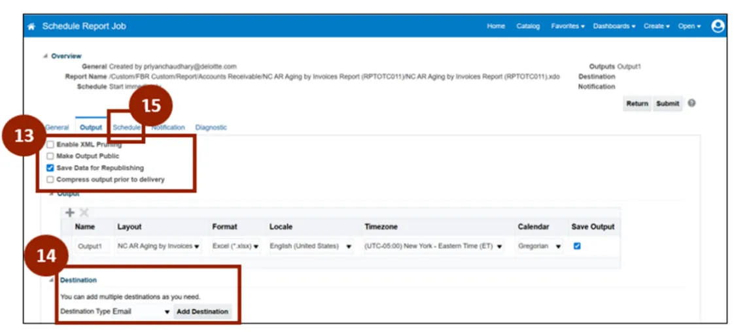The height and width of the screenshot is (332, 734).
Task: Click the Schedule Report Job title
Action: [x=84, y=26]
